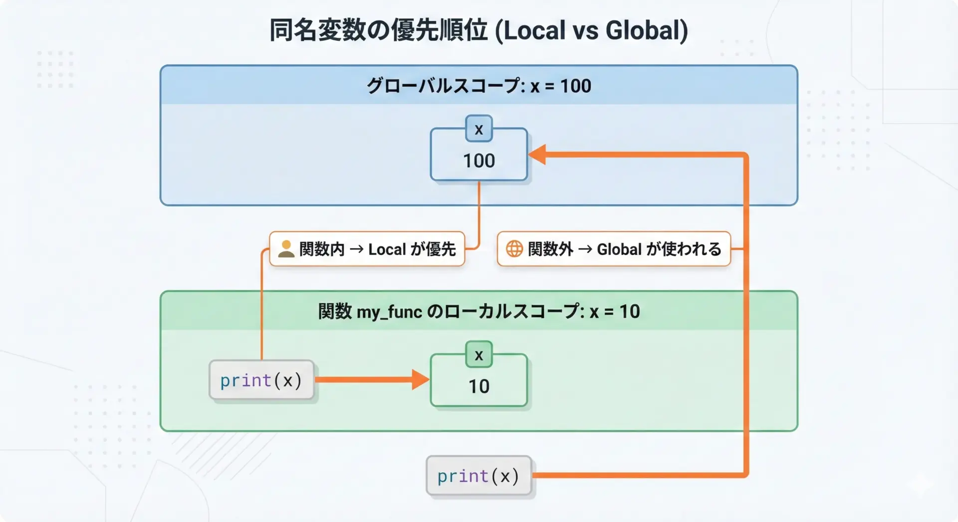
Task: Click the thick orange vertical line at right
Action: click(746, 349)
